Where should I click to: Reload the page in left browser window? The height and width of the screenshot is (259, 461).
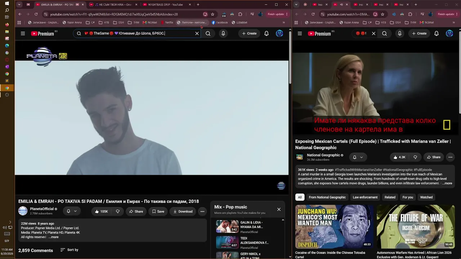pos(36,14)
